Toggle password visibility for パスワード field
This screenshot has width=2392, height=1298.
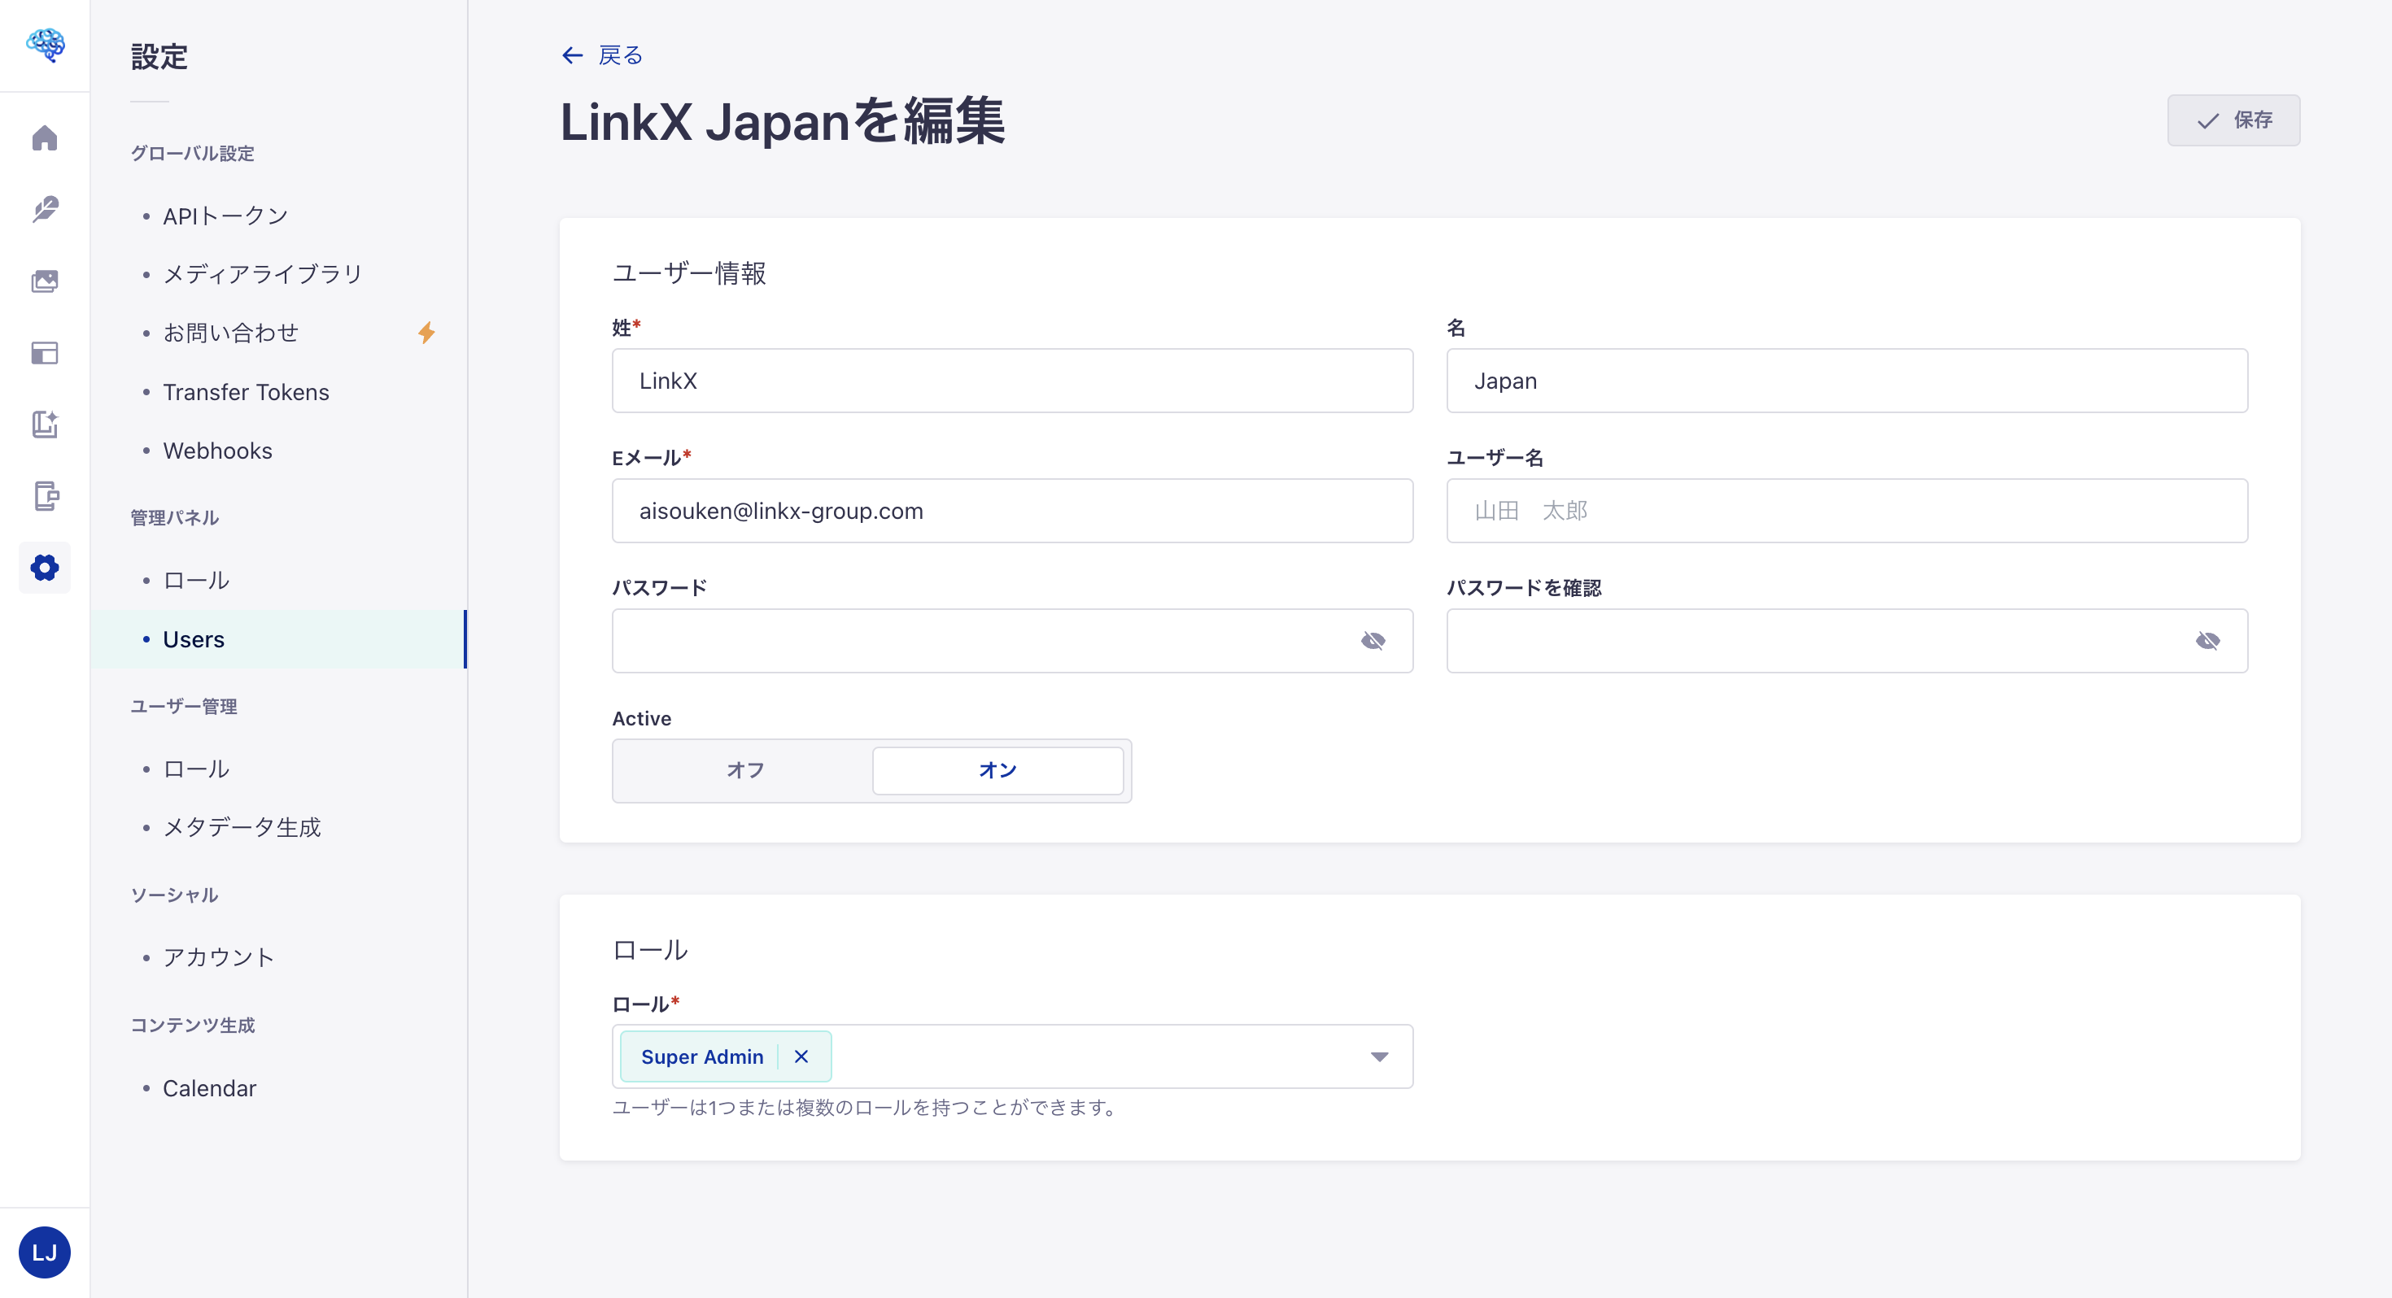(x=1373, y=640)
